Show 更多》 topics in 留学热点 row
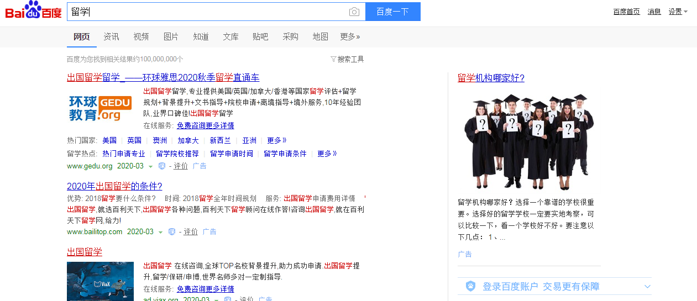 coord(327,154)
